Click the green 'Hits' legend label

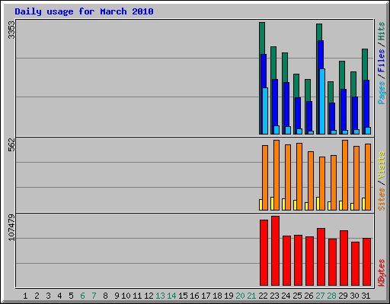[381, 31]
